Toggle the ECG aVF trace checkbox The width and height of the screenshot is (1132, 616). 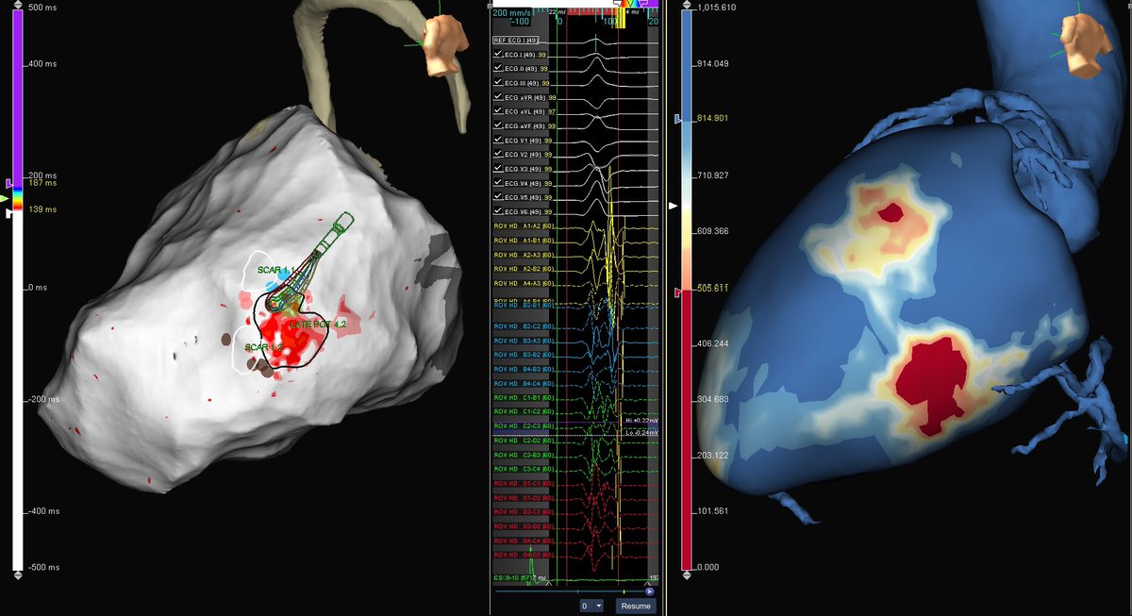coord(498,126)
